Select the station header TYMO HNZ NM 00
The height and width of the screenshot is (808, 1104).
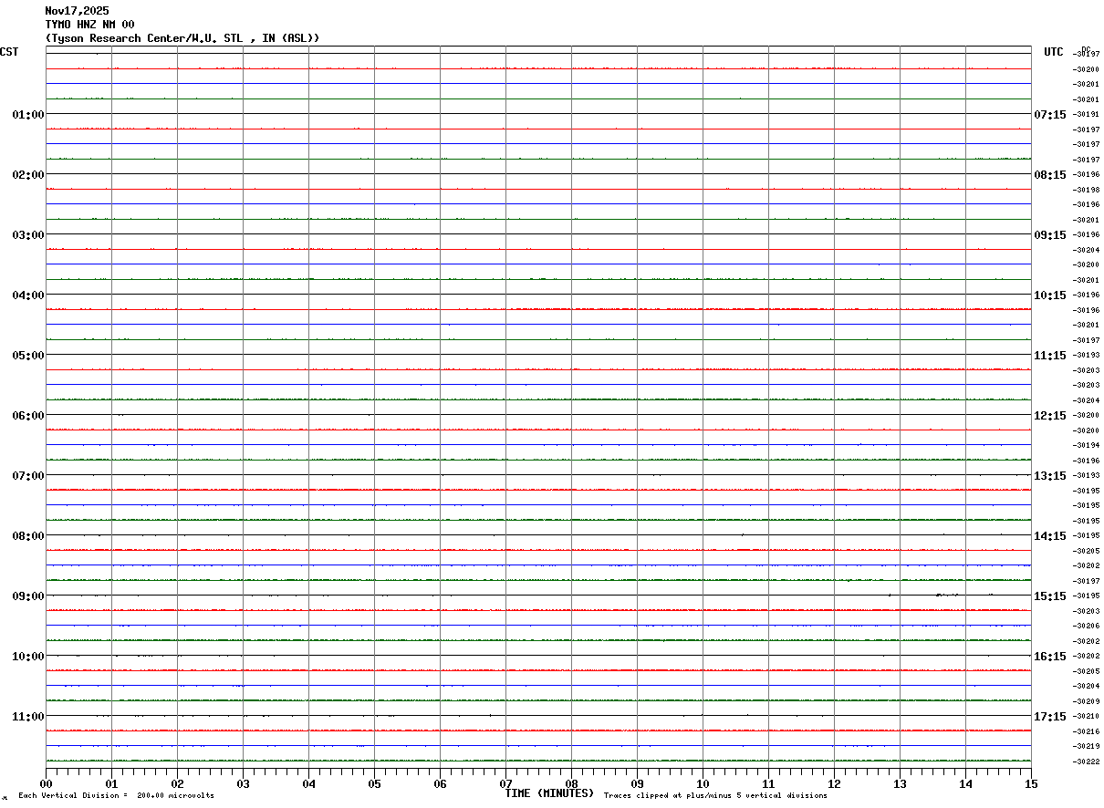[89, 25]
